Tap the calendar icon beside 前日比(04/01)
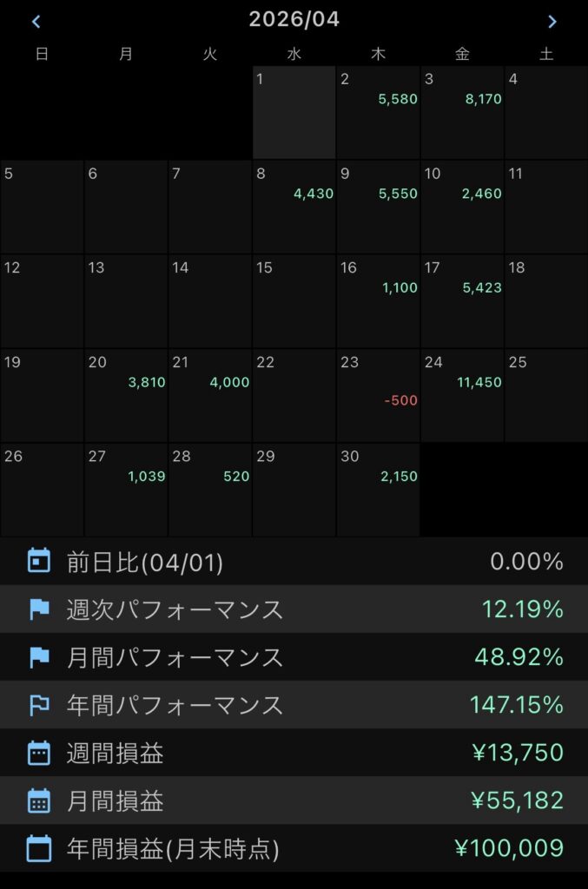Screen dimensions: 588x889 click(x=39, y=561)
